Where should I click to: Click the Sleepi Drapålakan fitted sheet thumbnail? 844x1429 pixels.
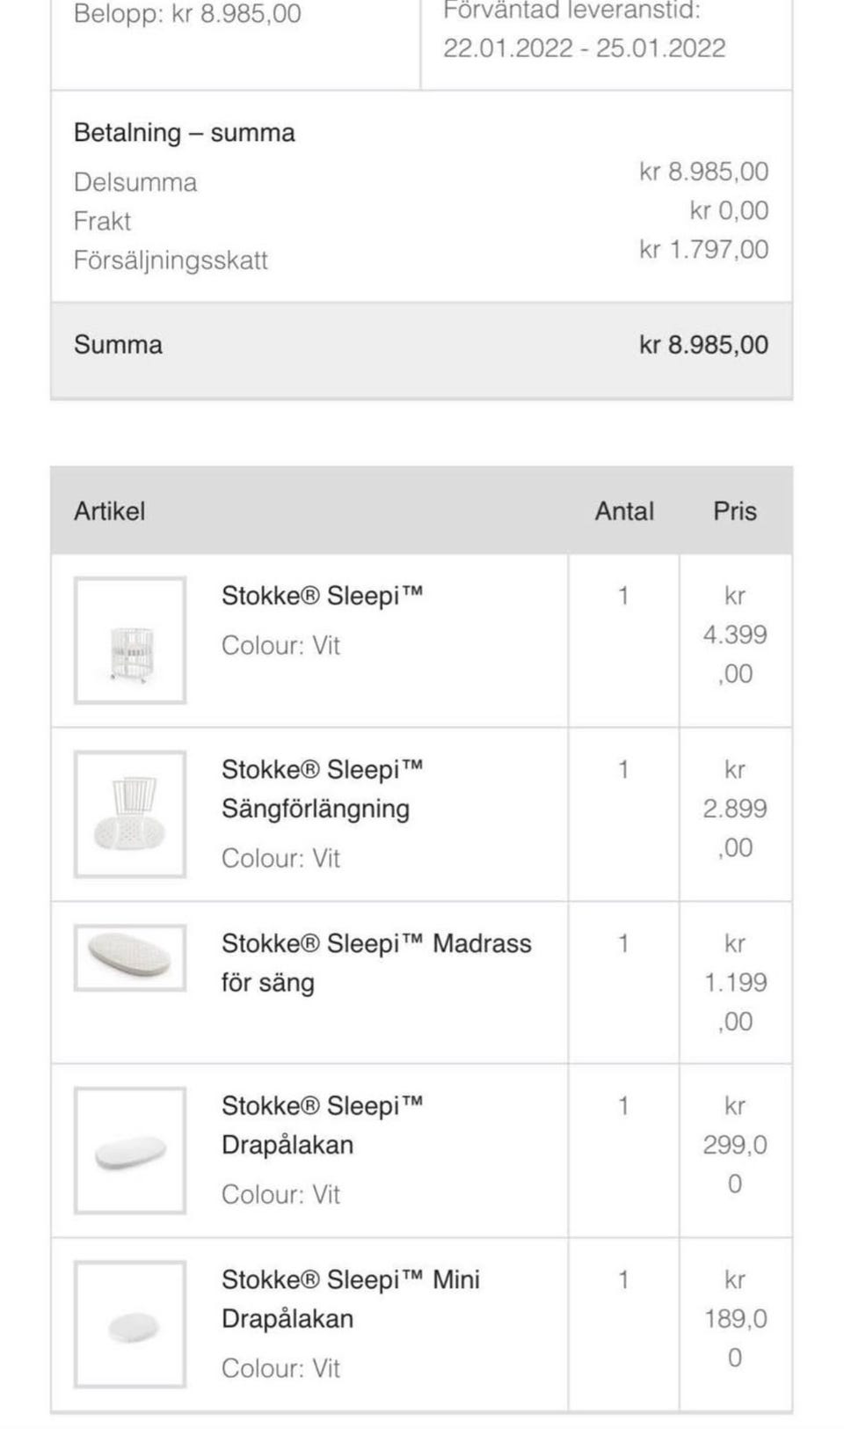pyautogui.click(x=130, y=1150)
